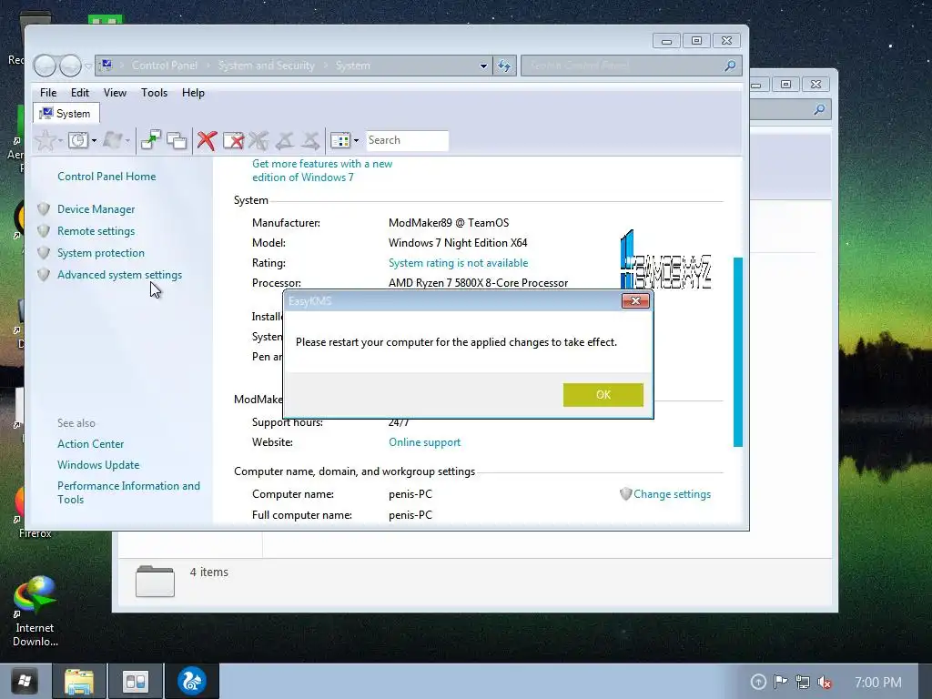Screen dimensions: 932x699
Task: Click the Favorites star toolbar icon
Action: tap(46, 140)
